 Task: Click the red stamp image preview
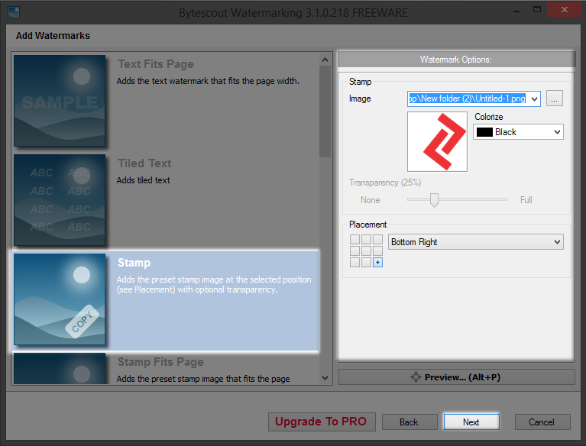pyautogui.click(x=437, y=141)
